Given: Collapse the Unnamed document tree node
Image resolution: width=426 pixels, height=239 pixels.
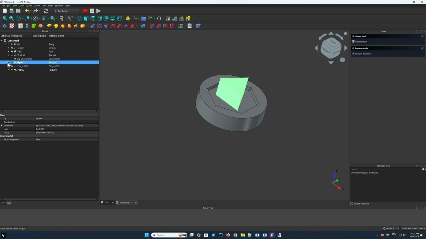Looking at the screenshot, I should [x=2, y=40].
